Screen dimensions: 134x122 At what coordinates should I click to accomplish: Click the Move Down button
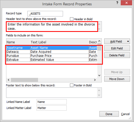117,79
